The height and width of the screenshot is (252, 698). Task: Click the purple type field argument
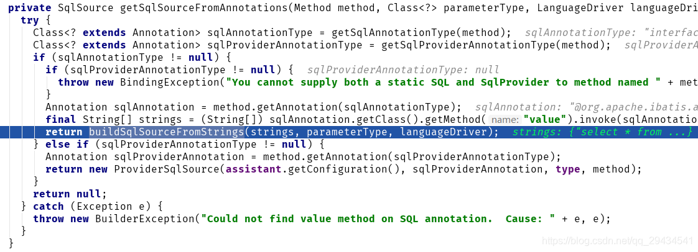coord(567,169)
